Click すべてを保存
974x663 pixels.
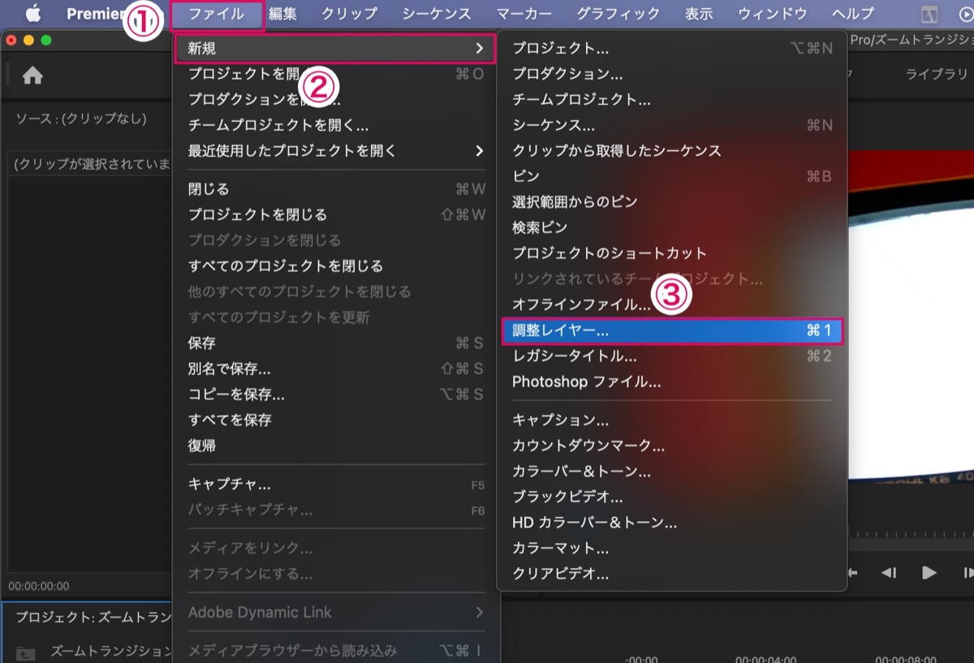tap(334, 420)
